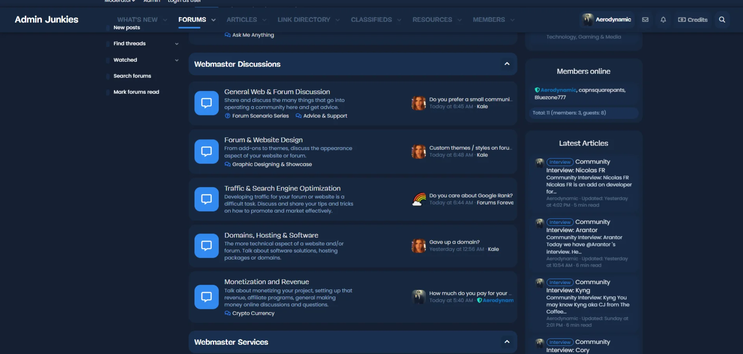
Task: Open the Members tab
Action: (489, 20)
